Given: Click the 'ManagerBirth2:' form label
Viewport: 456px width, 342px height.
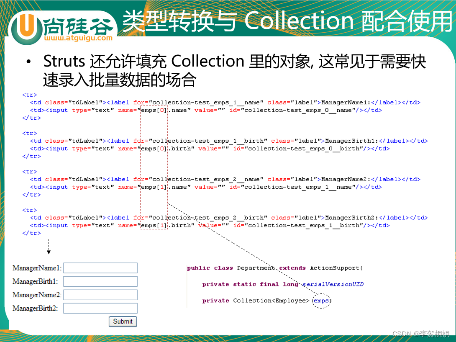Looking at the screenshot, I should click(x=35, y=308).
